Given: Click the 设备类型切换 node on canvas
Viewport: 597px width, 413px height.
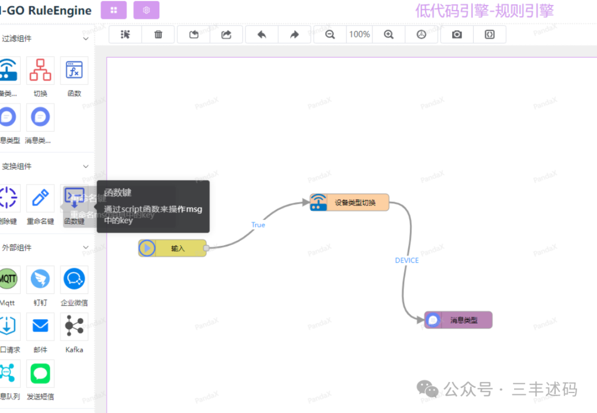Looking at the screenshot, I should pos(349,203).
